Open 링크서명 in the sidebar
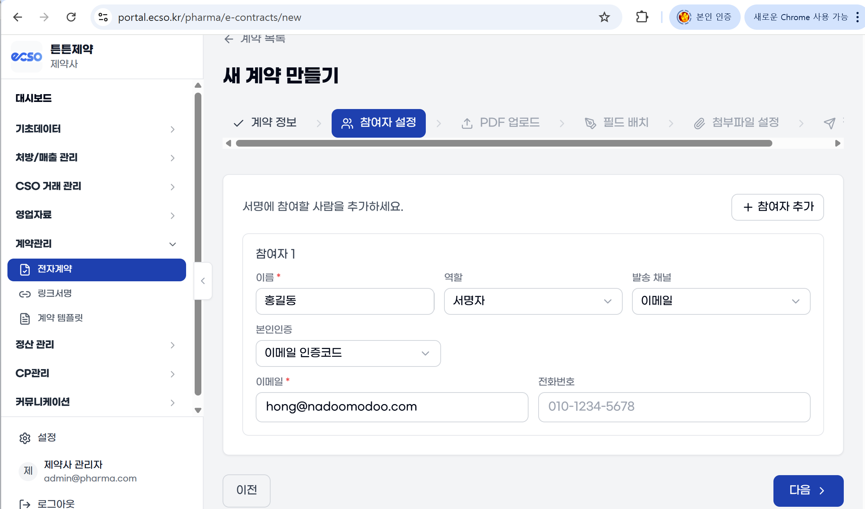This screenshot has width=865, height=509. [55, 294]
